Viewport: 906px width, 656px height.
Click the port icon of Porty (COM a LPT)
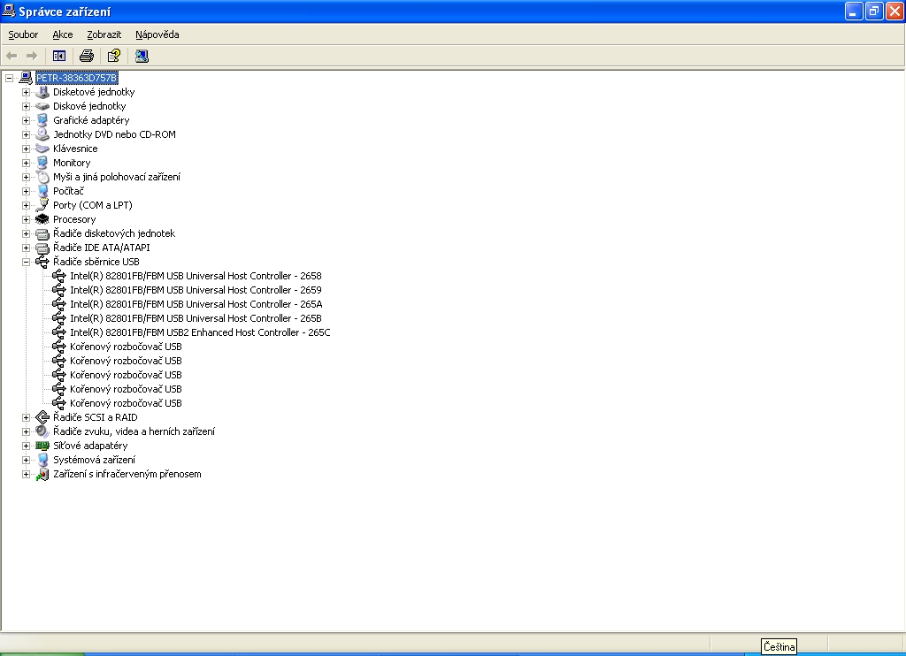coord(42,205)
